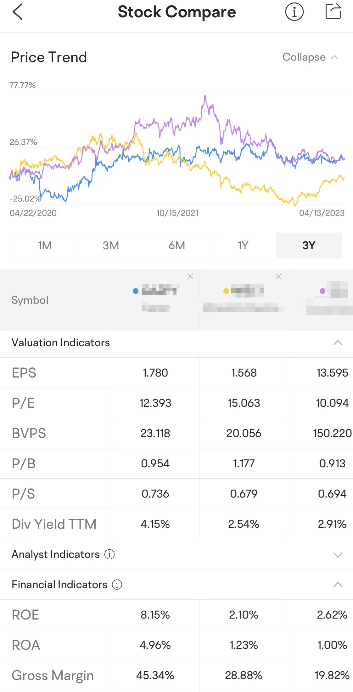Collapse the Valuation Indicators section
Screen dimensions: 353x692
pyautogui.click(x=338, y=343)
